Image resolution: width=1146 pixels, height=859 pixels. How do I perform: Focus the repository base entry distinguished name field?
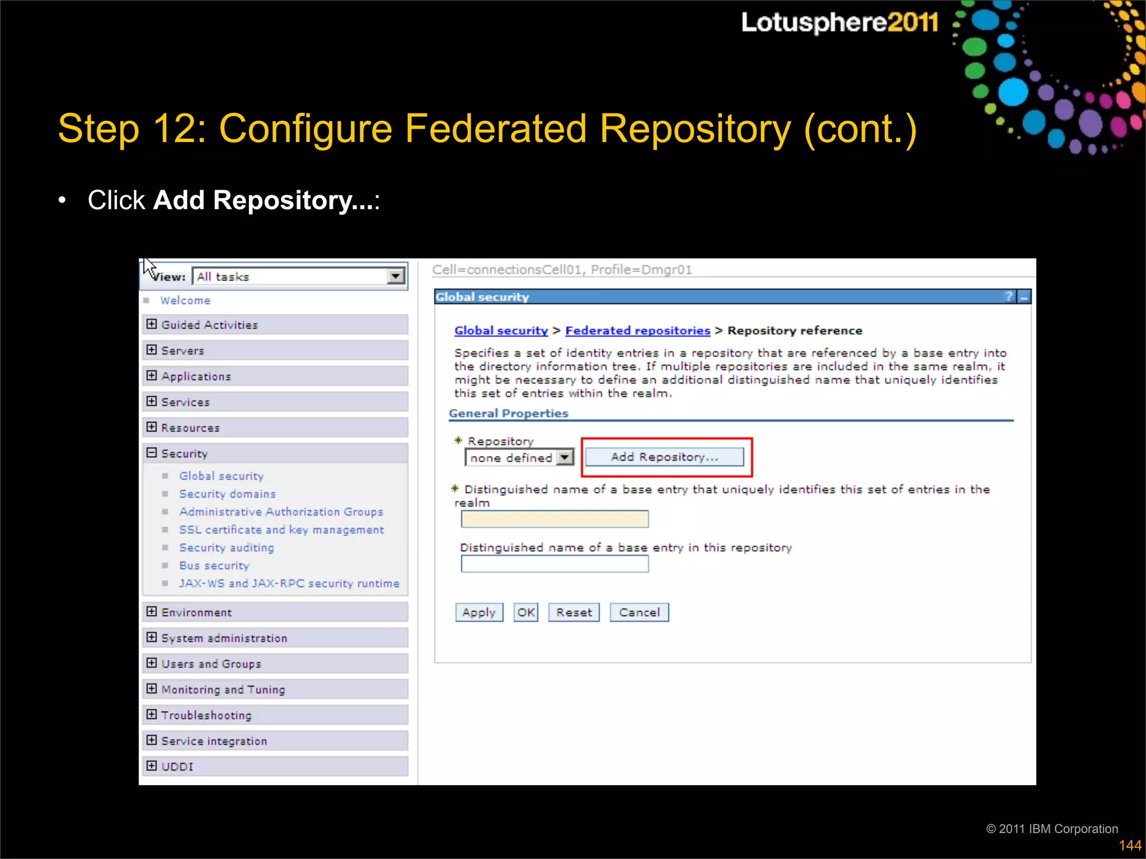(x=555, y=564)
